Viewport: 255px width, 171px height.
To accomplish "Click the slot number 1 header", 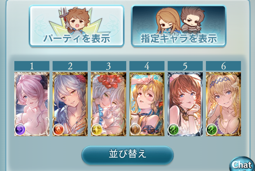I will [x=32, y=66].
